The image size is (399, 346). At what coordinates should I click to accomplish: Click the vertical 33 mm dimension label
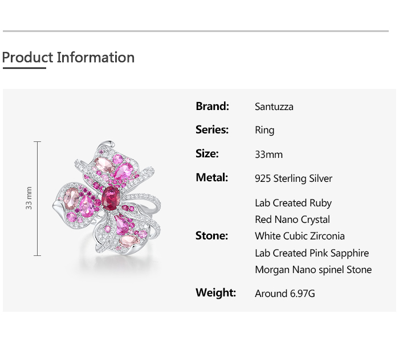(x=29, y=198)
